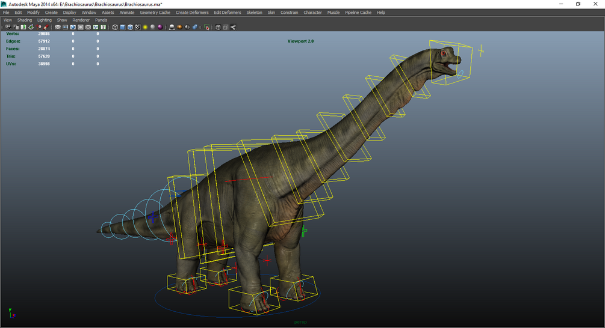Enable wireframe display cube icon
The image size is (605, 328).
pos(115,28)
